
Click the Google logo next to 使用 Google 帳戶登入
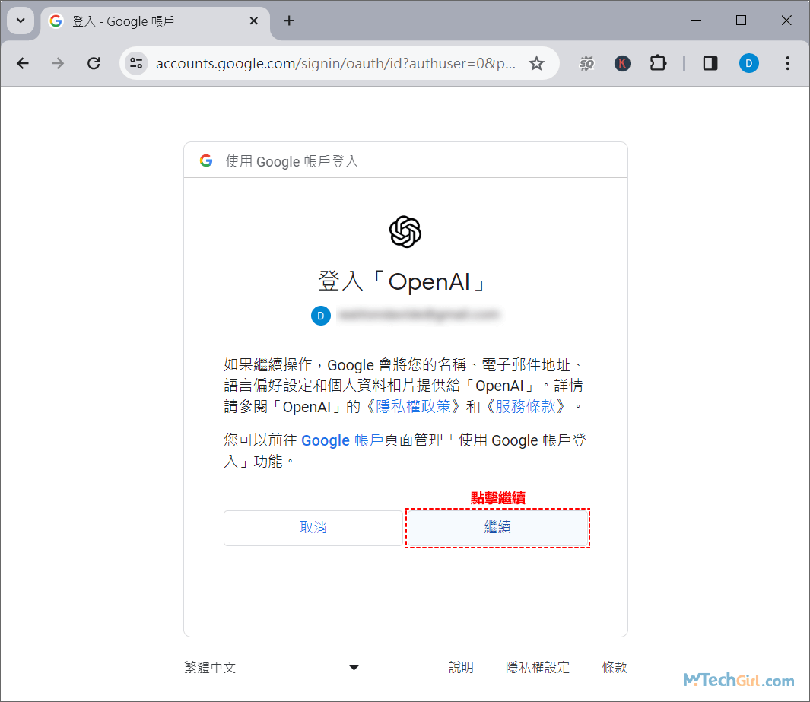click(206, 160)
